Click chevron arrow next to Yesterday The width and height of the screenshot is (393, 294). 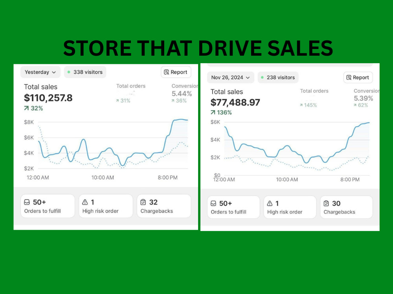click(x=54, y=72)
